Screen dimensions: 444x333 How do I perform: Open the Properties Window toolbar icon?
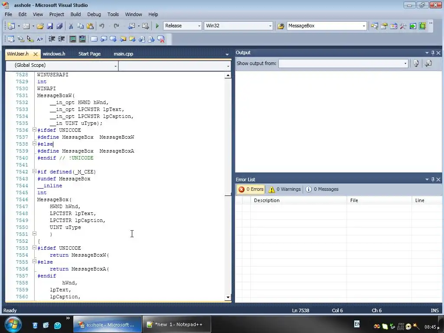(x=384, y=26)
